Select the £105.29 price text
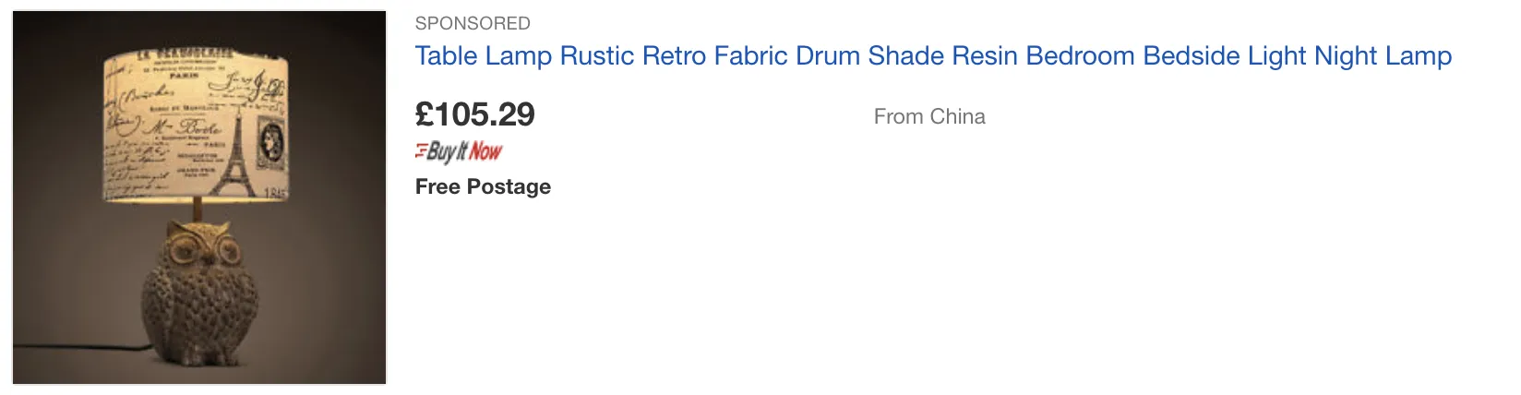Image resolution: width=1521 pixels, height=395 pixels. click(475, 114)
